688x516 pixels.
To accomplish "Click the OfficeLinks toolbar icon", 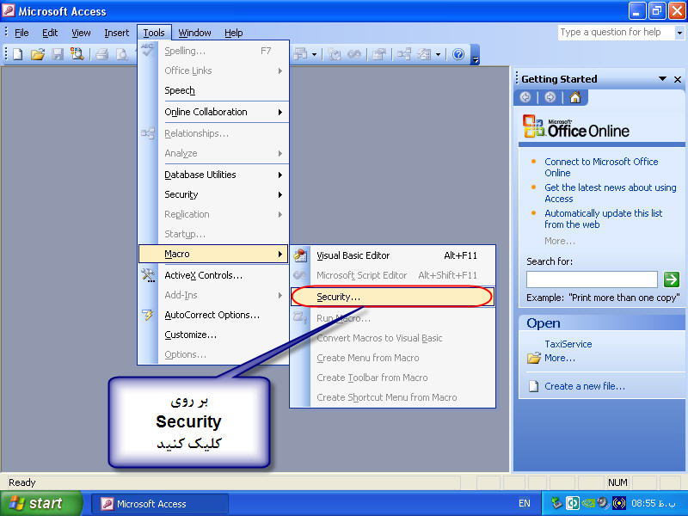I will tap(301, 54).
